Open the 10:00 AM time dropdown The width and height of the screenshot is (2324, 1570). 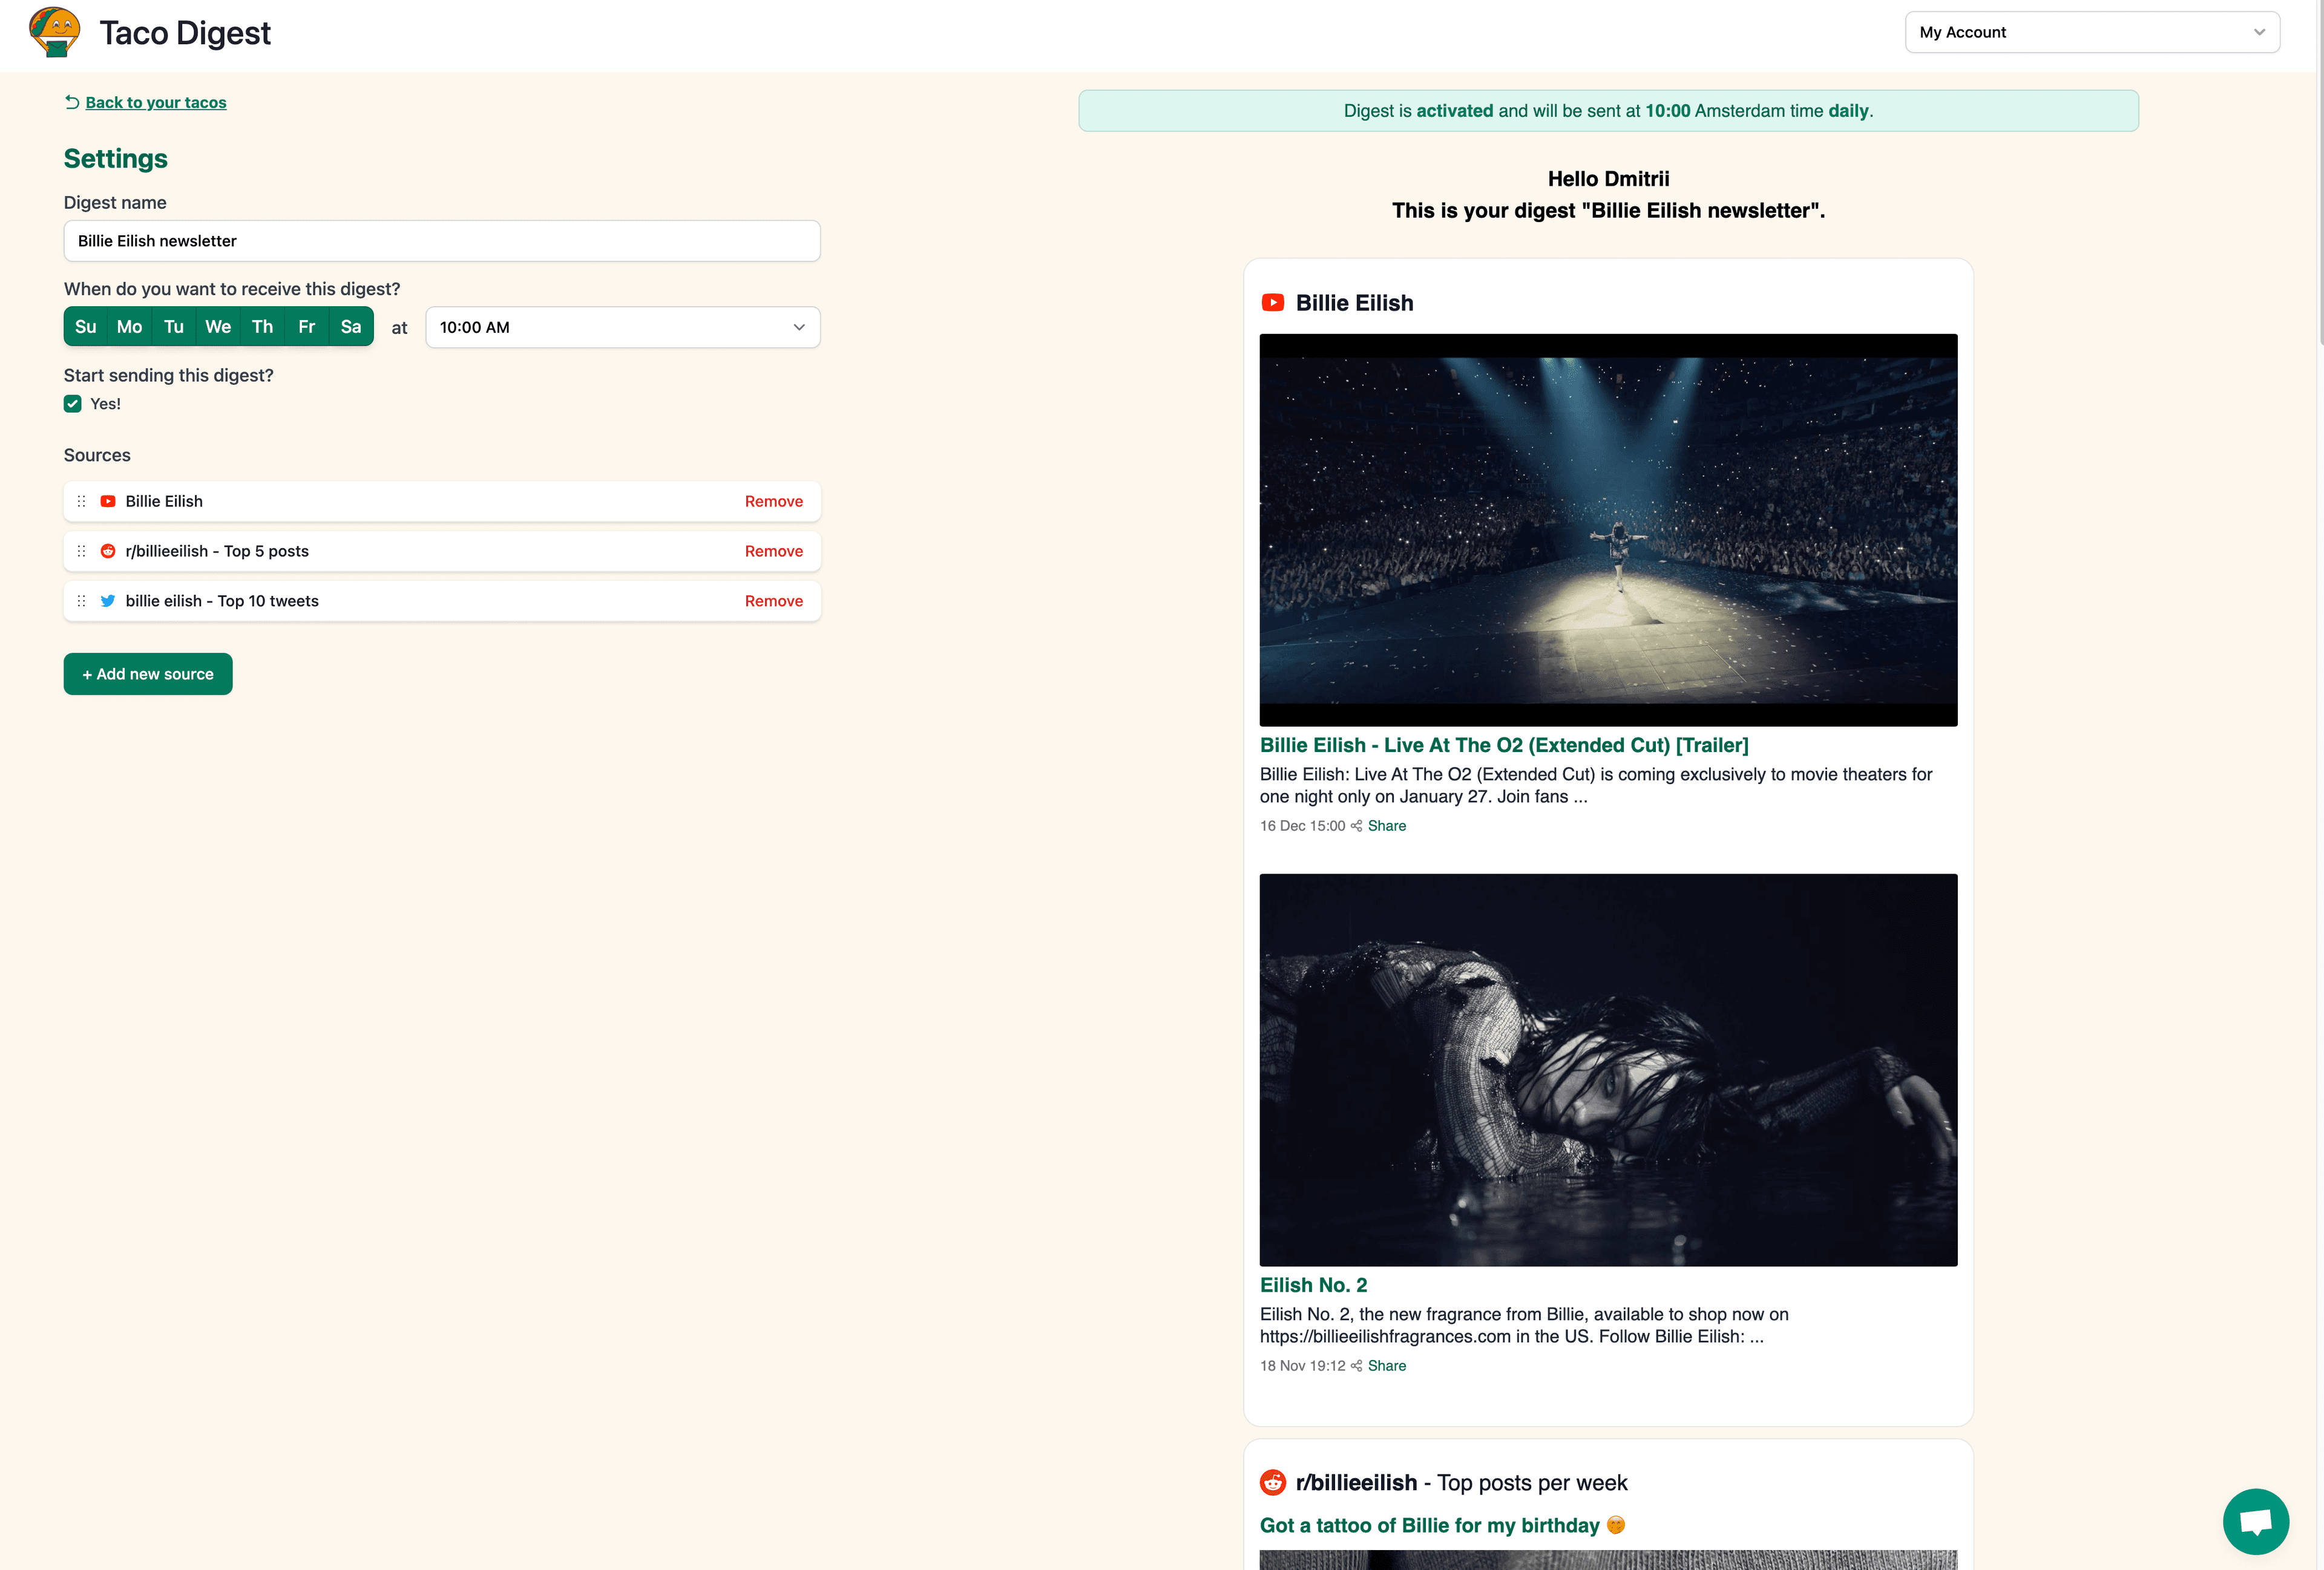point(623,328)
